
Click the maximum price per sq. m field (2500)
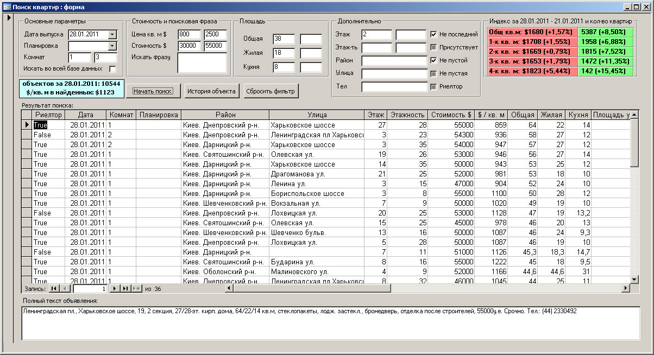tap(215, 34)
